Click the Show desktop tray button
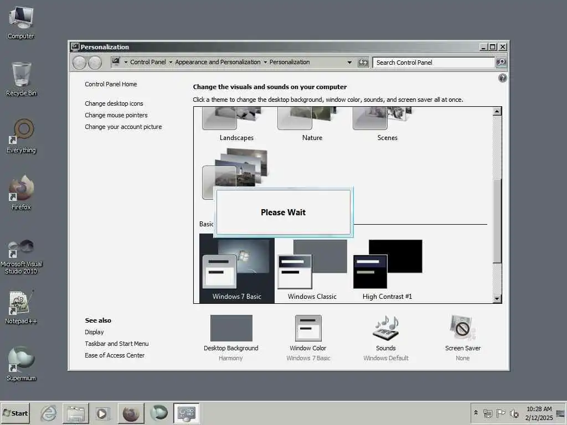 point(560,413)
